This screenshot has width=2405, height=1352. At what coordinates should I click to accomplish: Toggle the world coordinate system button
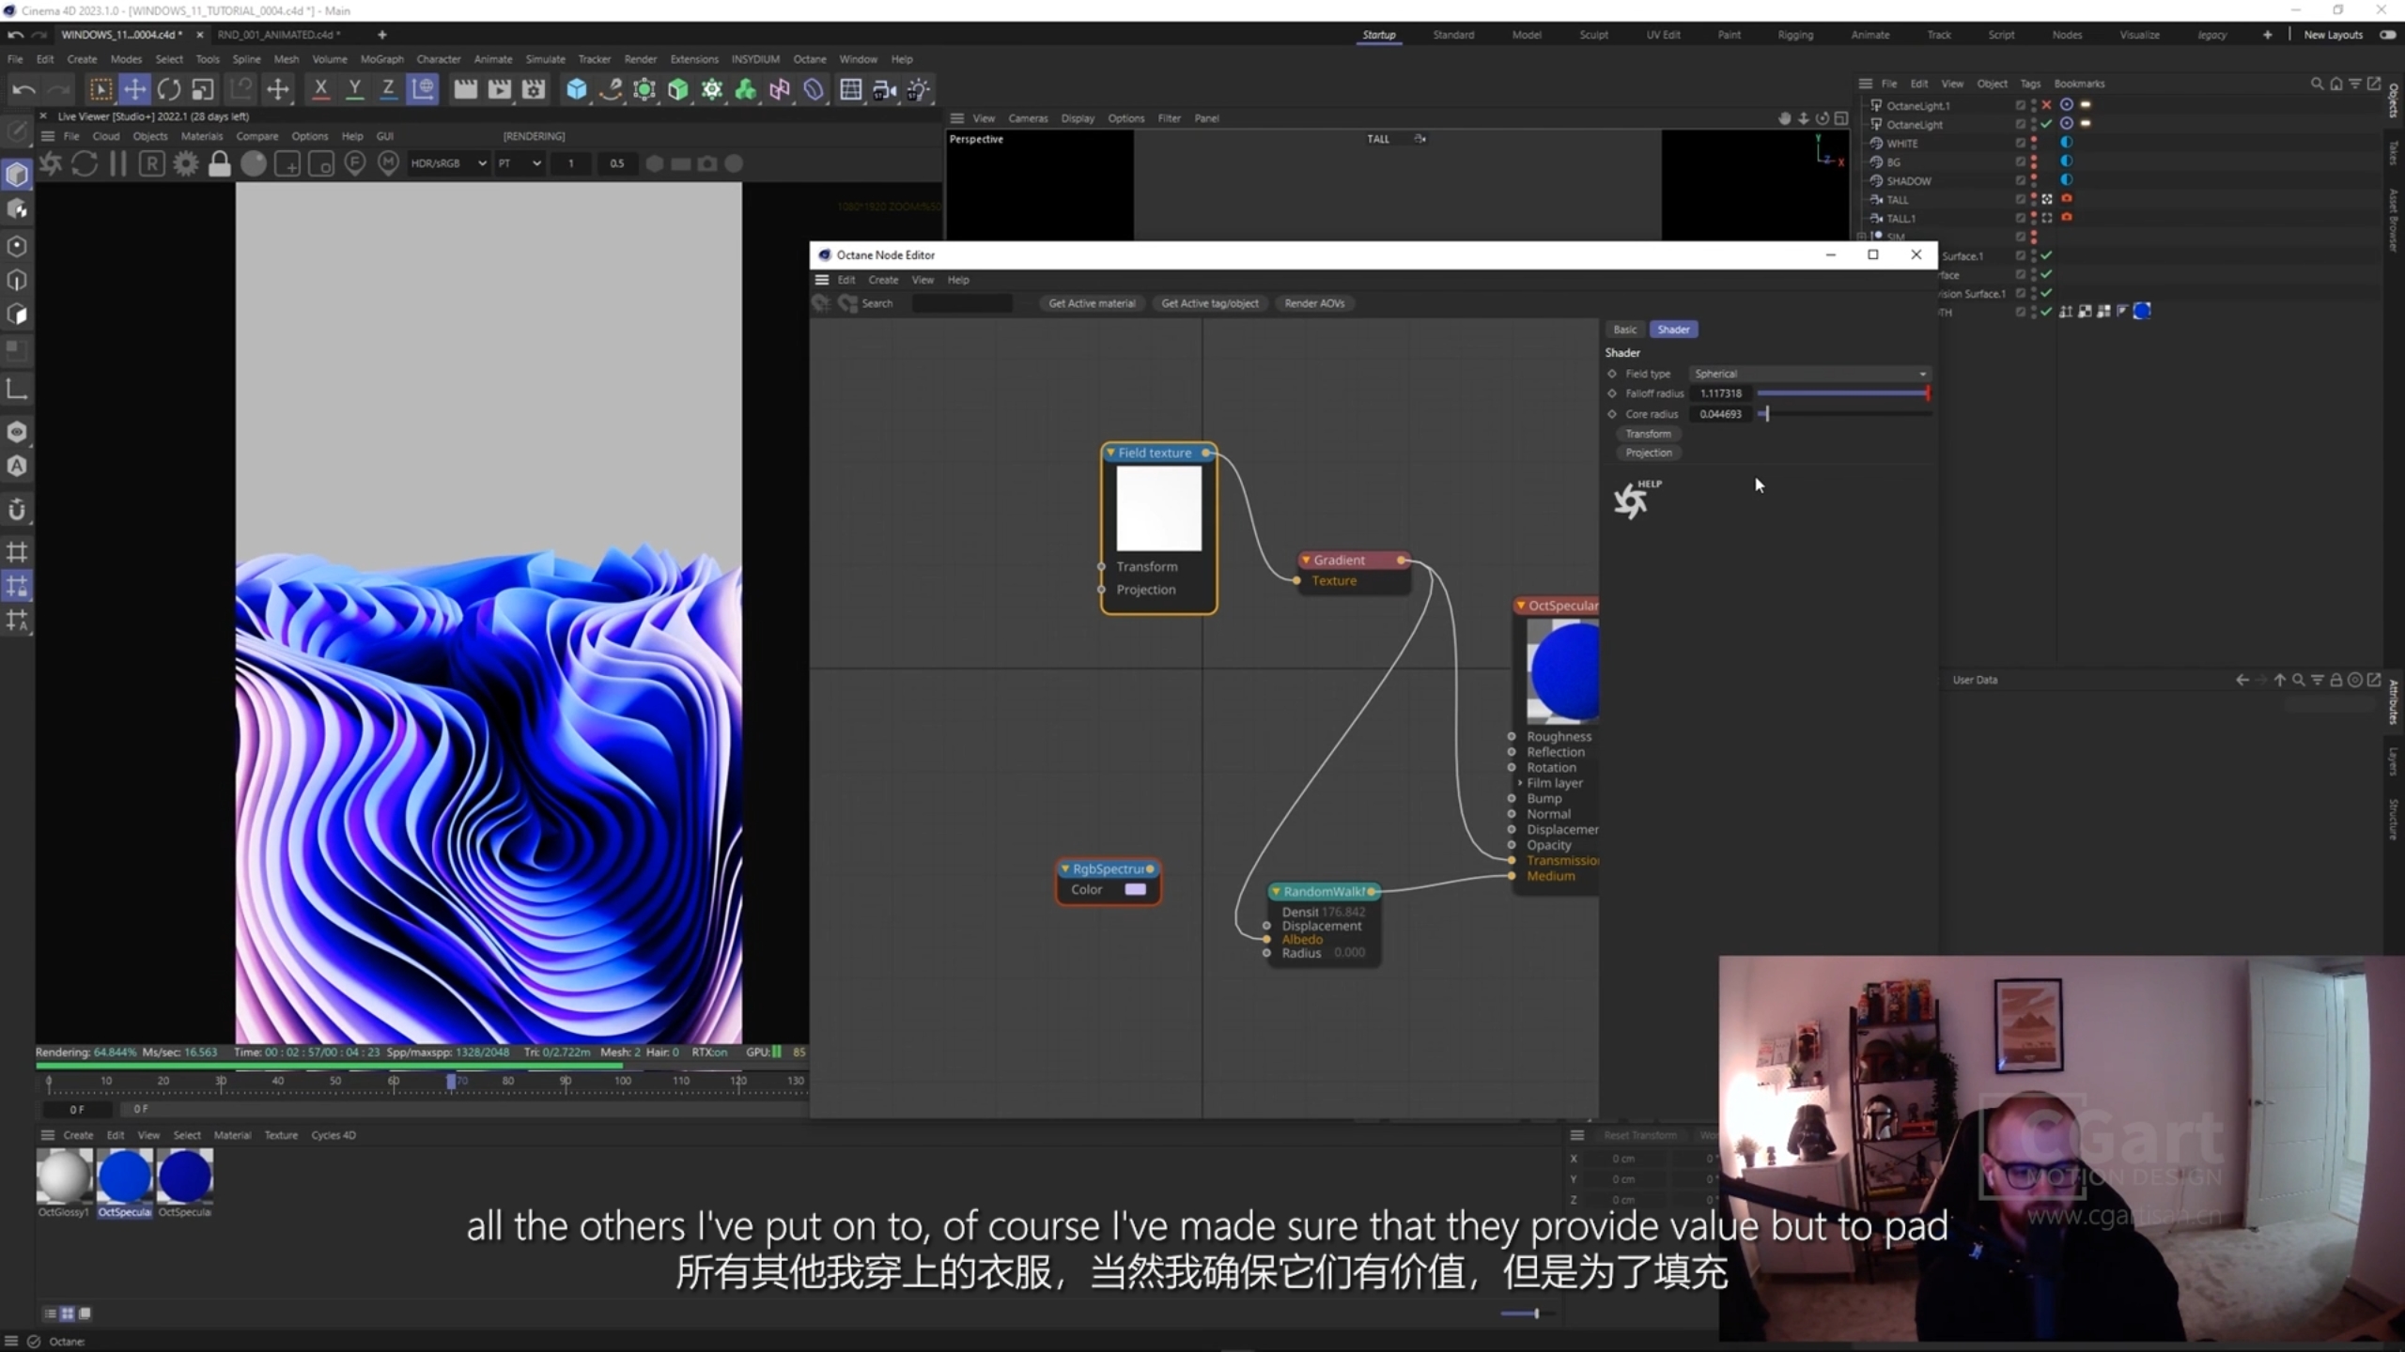pos(423,89)
